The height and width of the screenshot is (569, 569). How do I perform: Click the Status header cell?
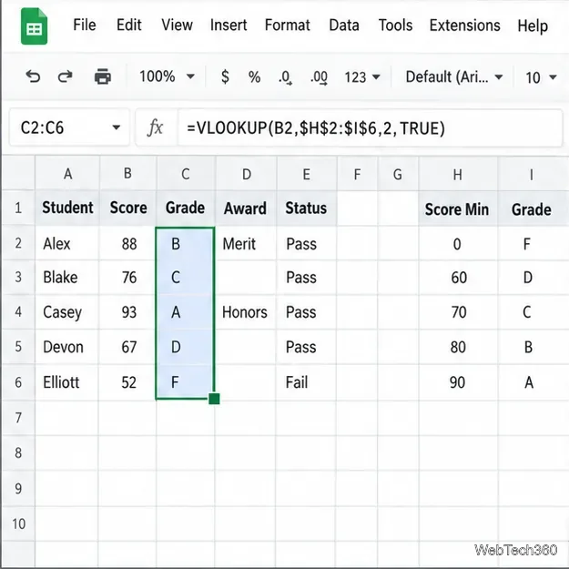pos(307,208)
